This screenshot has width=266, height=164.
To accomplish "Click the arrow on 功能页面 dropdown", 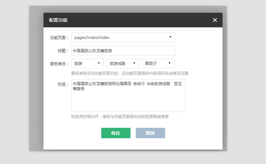I will 170,37.
